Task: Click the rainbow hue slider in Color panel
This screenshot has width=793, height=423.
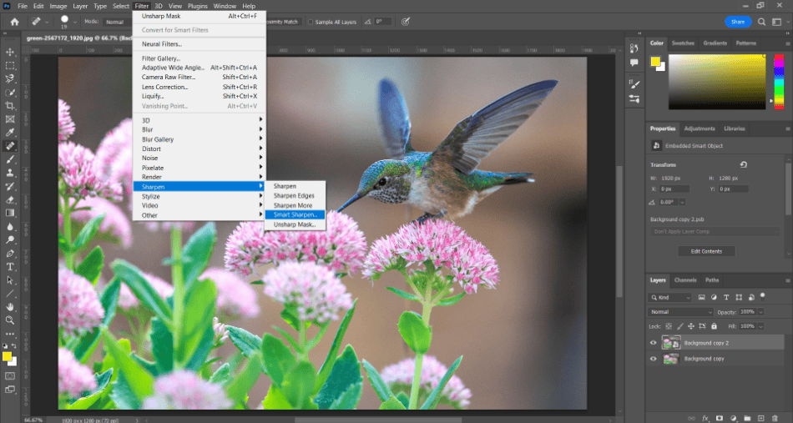Action: (x=779, y=82)
